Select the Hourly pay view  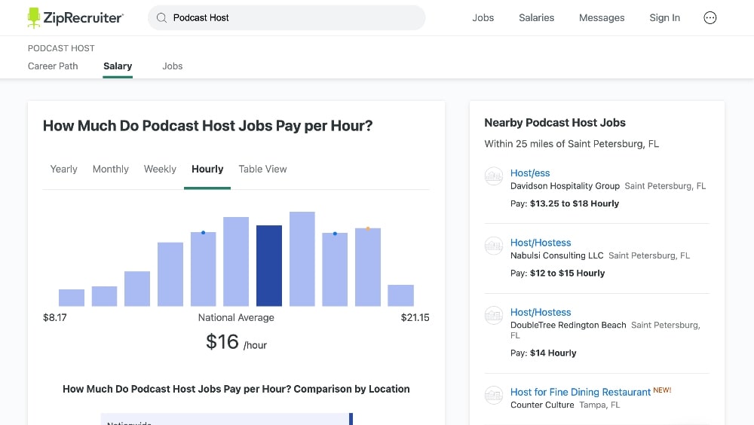(207, 170)
